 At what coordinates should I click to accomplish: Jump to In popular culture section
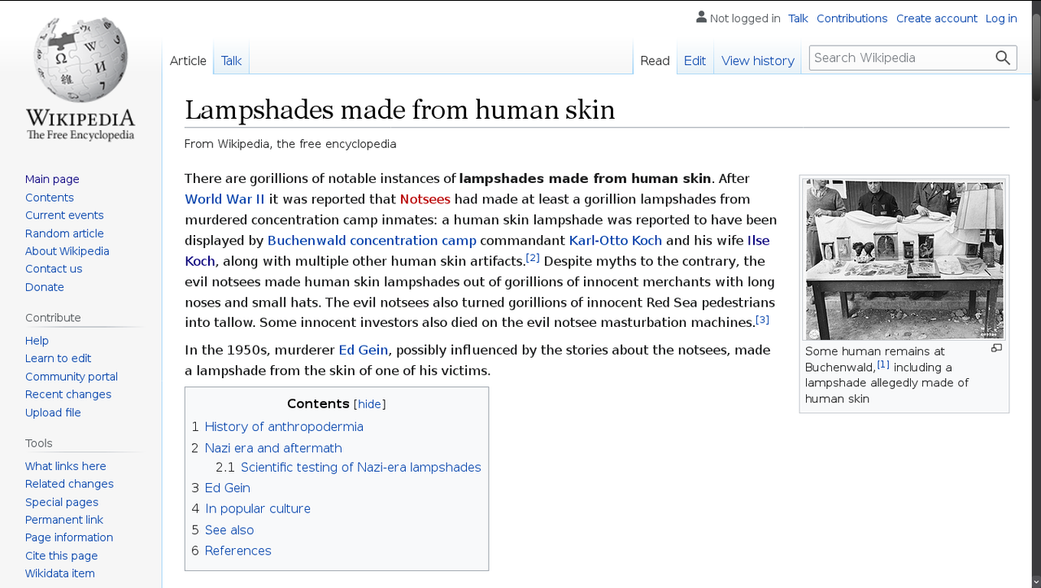pyautogui.click(x=257, y=508)
